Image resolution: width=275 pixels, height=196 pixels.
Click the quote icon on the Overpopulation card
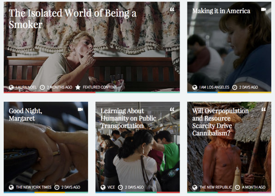click(x=263, y=110)
